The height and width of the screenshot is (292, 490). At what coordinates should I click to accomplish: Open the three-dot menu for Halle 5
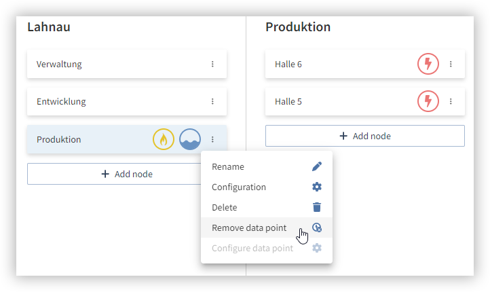(451, 101)
